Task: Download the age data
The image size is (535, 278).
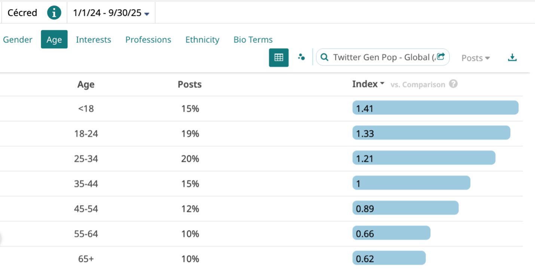Action: [x=512, y=57]
